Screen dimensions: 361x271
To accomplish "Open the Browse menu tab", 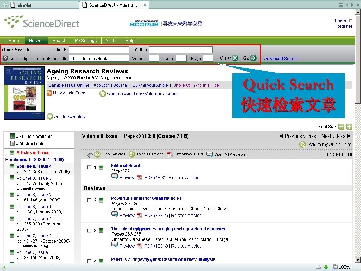I will click(x=36, y=40).
